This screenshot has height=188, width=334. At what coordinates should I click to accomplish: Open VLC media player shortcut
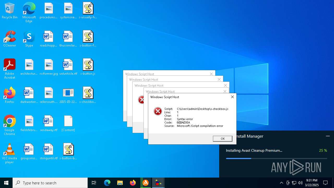10,154
